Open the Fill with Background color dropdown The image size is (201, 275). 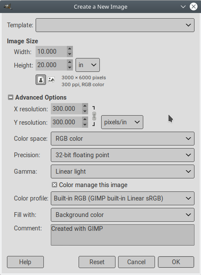click(x=122, y=215)
